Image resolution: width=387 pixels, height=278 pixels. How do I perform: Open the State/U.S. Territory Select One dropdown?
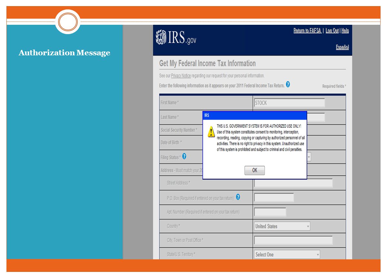click(287, 255)
